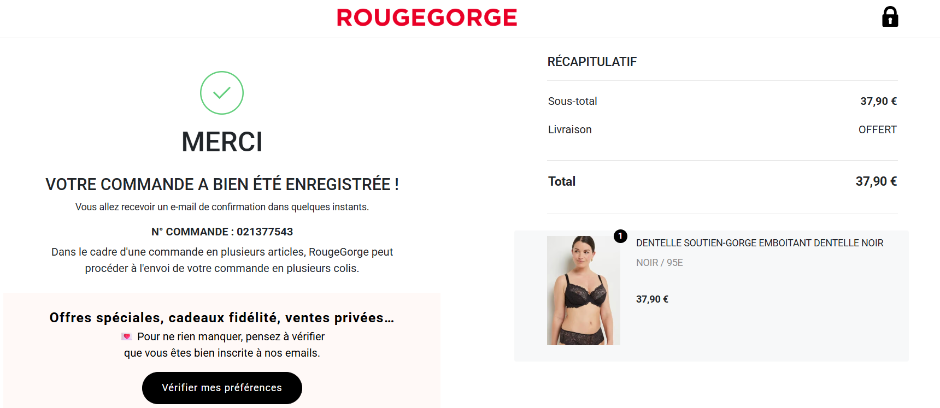Select the order number 021377543
Viewport: 940px width, 408px height.
point(265,232)
